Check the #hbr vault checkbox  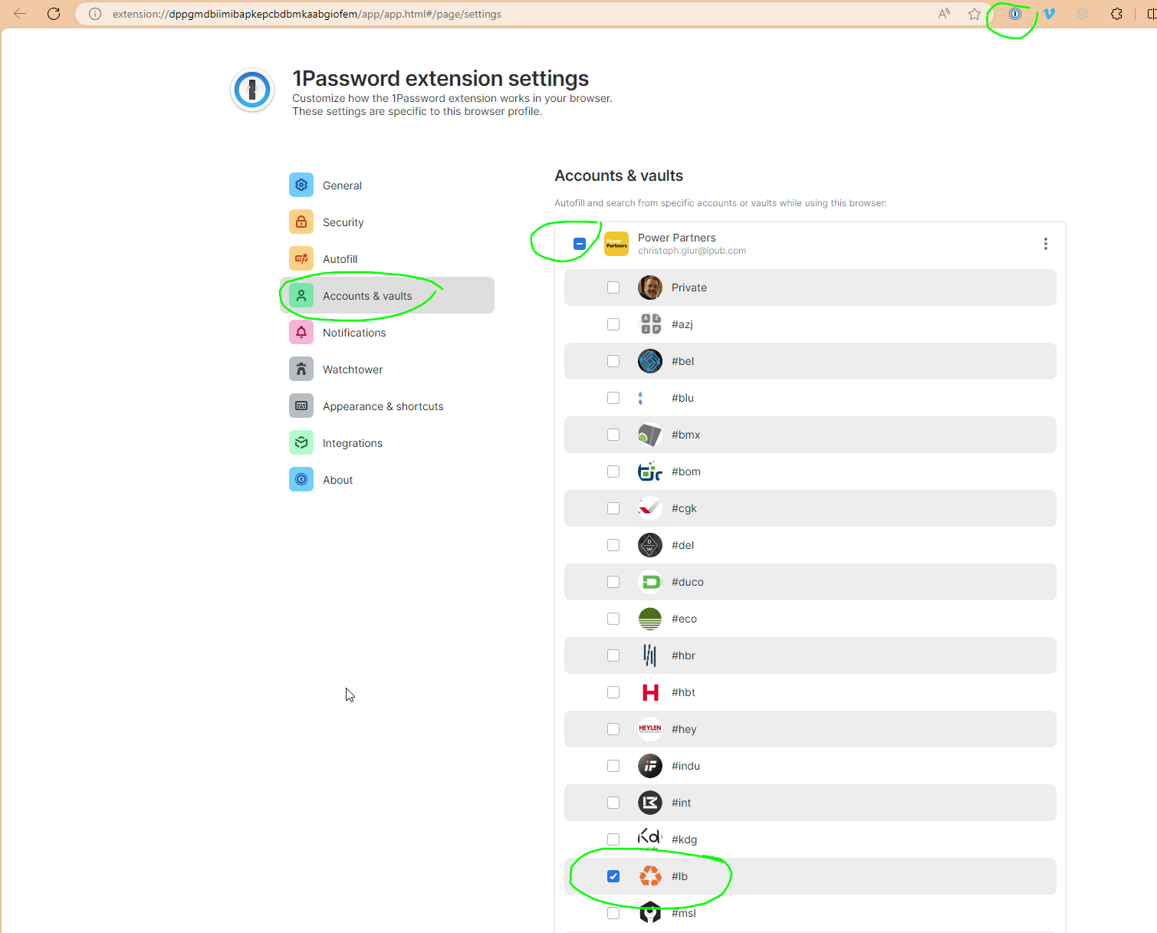coord(613,655)
